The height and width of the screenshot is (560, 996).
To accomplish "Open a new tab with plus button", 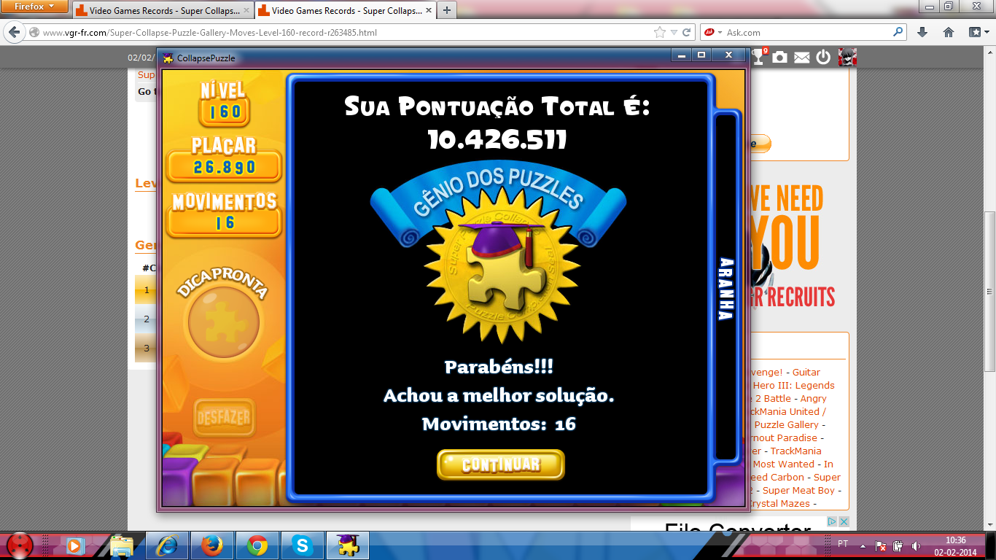I will pos(446,10).
